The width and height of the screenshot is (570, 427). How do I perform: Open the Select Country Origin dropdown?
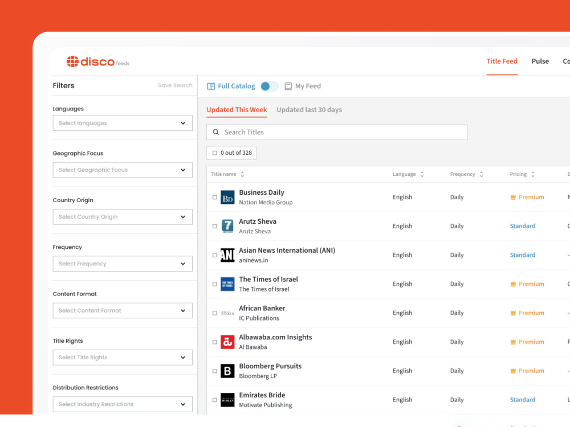click(123, 217)
